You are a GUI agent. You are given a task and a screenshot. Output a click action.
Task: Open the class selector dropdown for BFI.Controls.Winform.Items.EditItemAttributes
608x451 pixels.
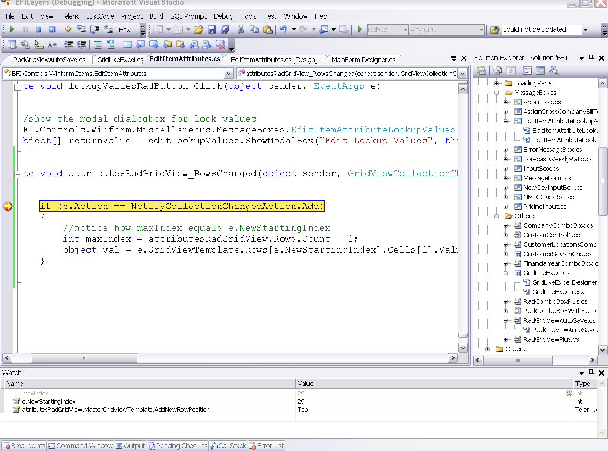coord(228,74)
